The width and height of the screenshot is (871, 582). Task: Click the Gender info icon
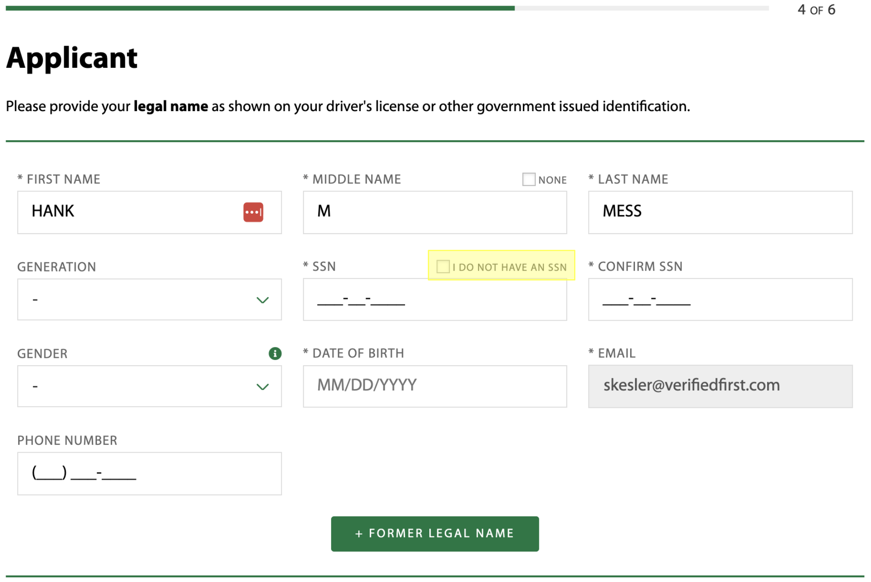click(x=275, y=354)
